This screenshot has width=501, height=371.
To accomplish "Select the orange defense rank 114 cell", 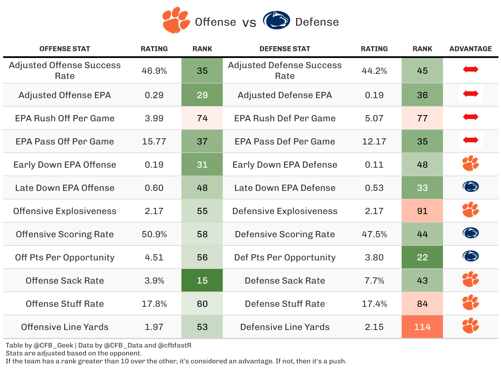I will tap(422, 327).
